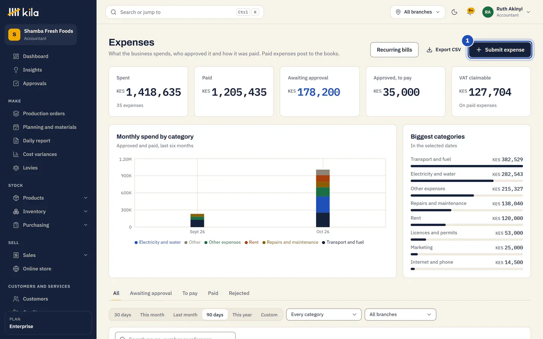Click the Submit expense button
Screen dimensions: 543x339
tap(500, 50)
